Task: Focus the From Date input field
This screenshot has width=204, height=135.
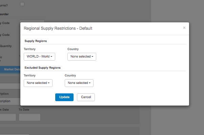Action: pyautogui.click(x=8, y=117)
